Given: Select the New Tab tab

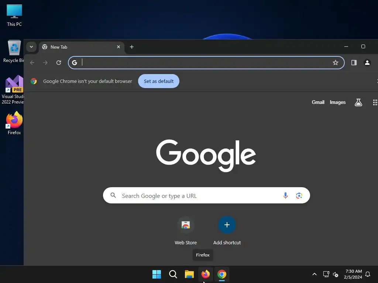Looking at the screenshot, I should coord(82,47).
